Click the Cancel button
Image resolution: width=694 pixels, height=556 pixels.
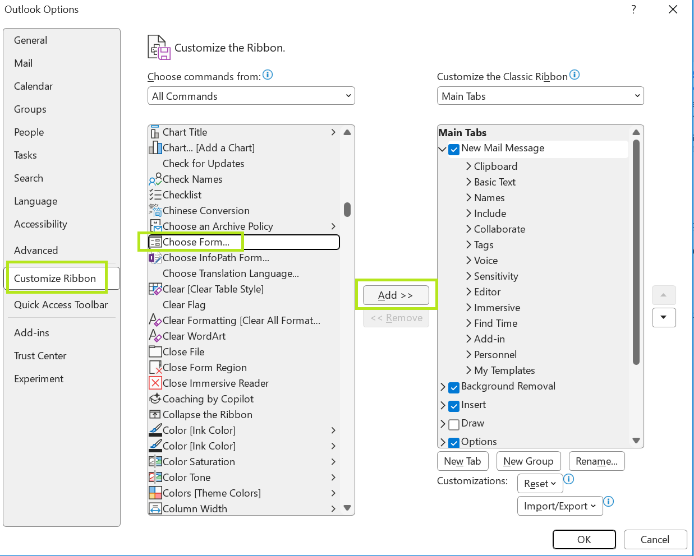(x=655, y=539)
